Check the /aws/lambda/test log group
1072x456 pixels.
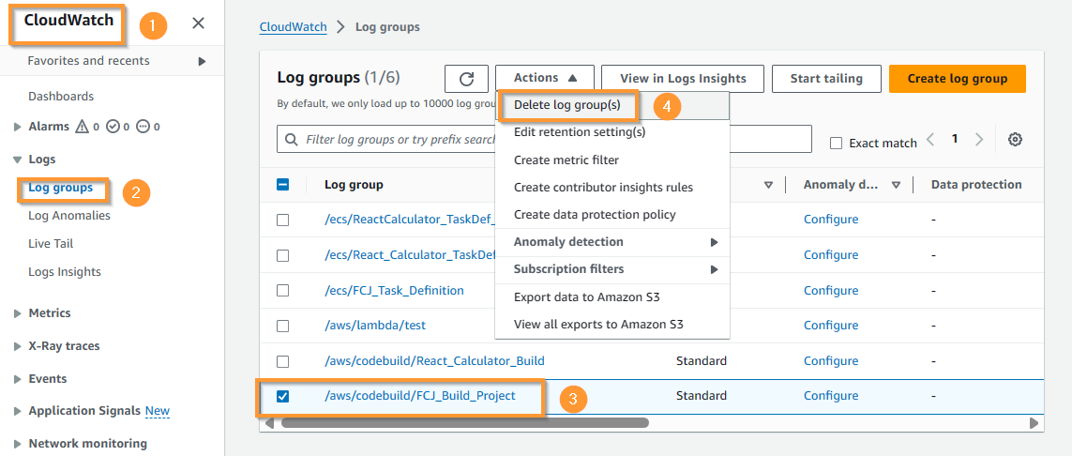(x=282, y=326)
